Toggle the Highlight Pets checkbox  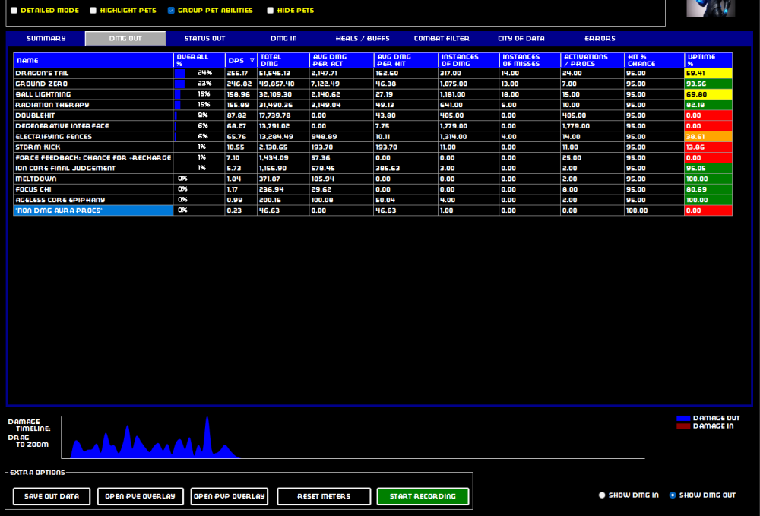(93, 11)
